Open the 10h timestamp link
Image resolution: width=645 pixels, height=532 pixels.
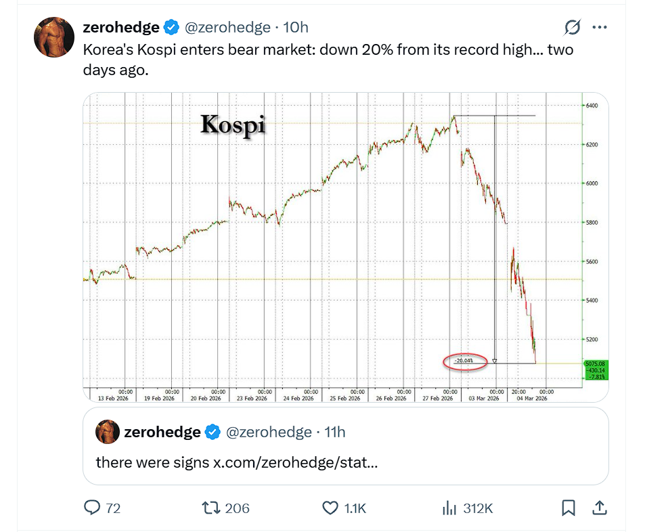point(295,27)
